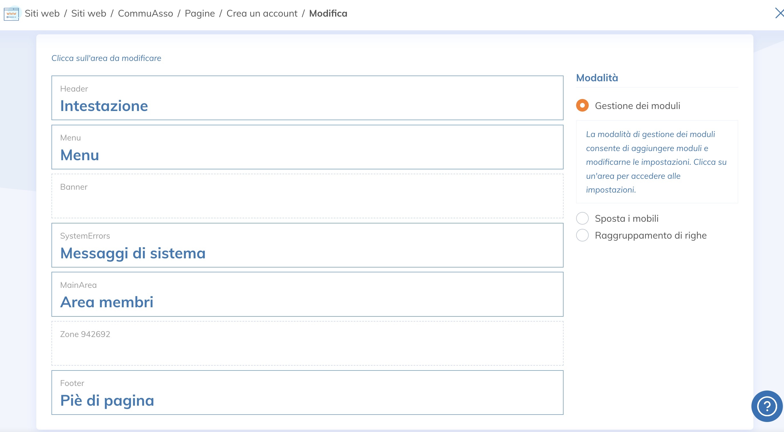Go to Crea un account breadcrumb
The image size is (784, 432).
[x=262, y=13]
